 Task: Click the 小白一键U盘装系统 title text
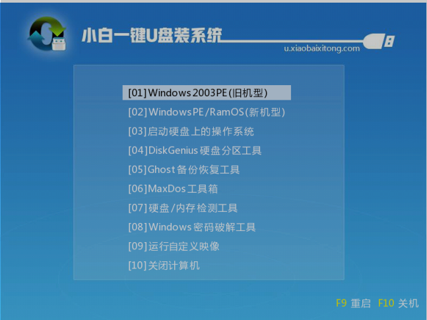[x=152, y=36]
